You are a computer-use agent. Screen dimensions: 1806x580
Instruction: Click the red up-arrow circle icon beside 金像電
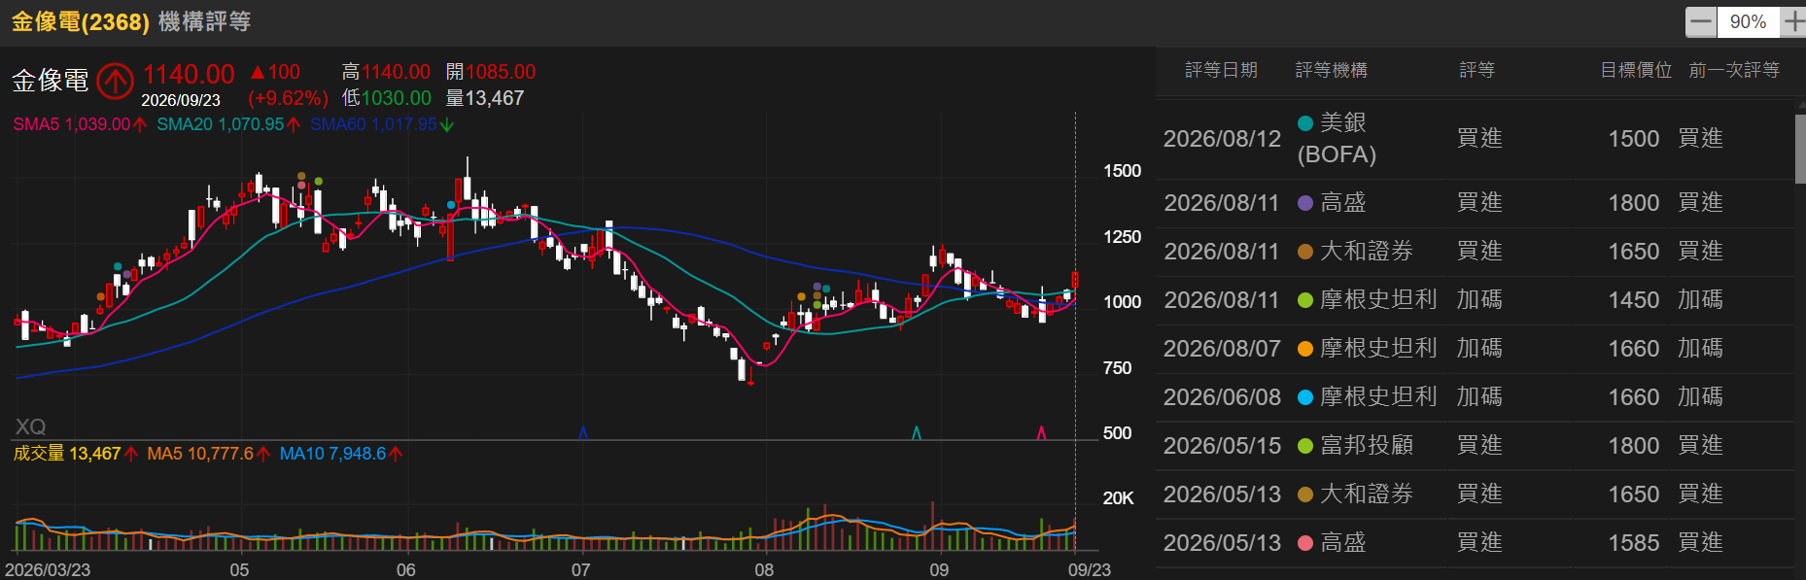[115, 81]
